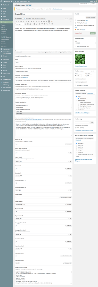The height and width of the screenshot is (287, 98).
Task: Collapse Hop & Rhizome Information panel
Action: click(71, 56)
